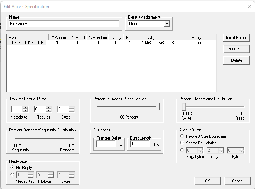Close the Edit Access Specification dialog

[x=250, y=7]
